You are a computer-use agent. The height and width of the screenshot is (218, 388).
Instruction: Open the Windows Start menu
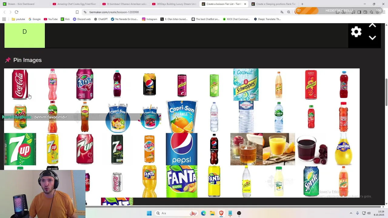pos(149,213)
